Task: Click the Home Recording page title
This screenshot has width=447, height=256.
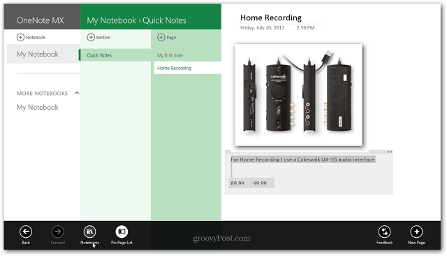Action: click(x=271, y=17)
